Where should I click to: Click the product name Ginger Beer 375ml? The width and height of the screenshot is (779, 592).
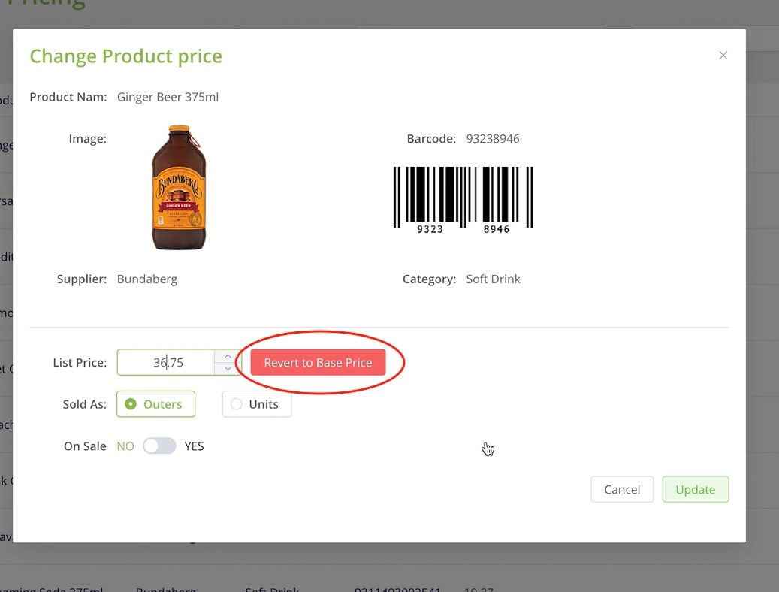coord(168,97)
